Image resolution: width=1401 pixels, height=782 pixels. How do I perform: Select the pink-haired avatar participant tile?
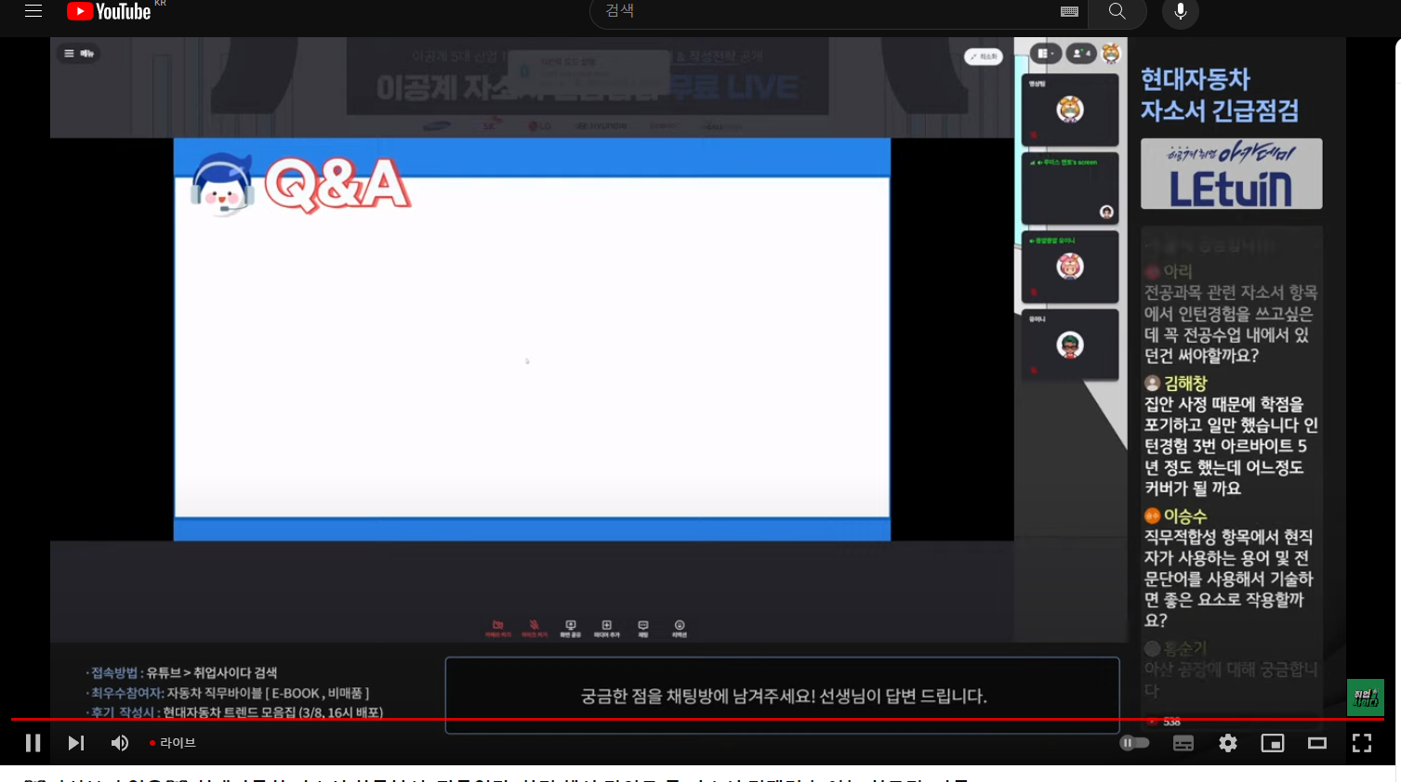pos(1070,267)
